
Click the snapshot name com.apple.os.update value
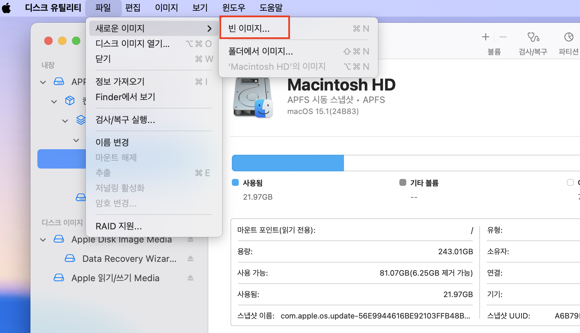point(375,316)
